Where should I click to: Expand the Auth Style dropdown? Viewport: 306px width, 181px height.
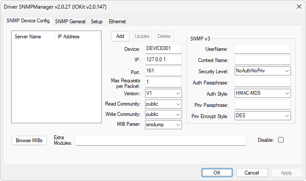[x=263, y=93]
